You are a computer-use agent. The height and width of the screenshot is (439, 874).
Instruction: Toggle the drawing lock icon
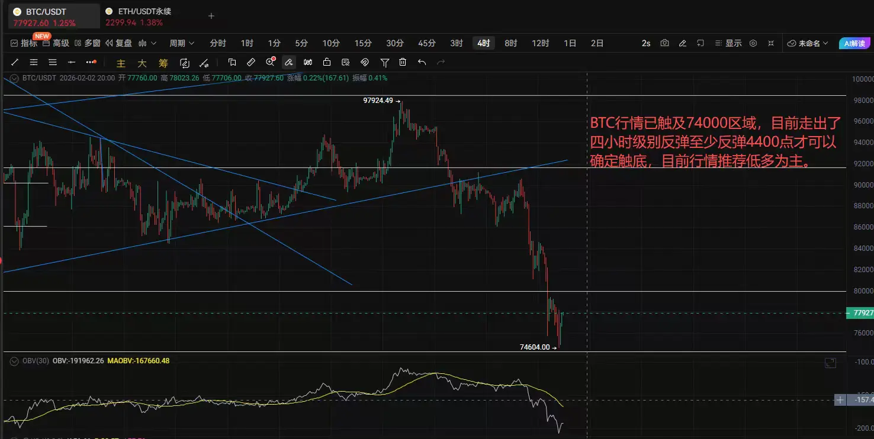pyautogui.click(x=327, y=62)
